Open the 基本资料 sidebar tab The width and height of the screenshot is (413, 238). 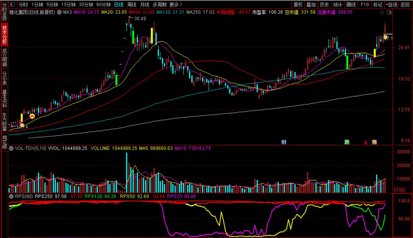[4, 99]
